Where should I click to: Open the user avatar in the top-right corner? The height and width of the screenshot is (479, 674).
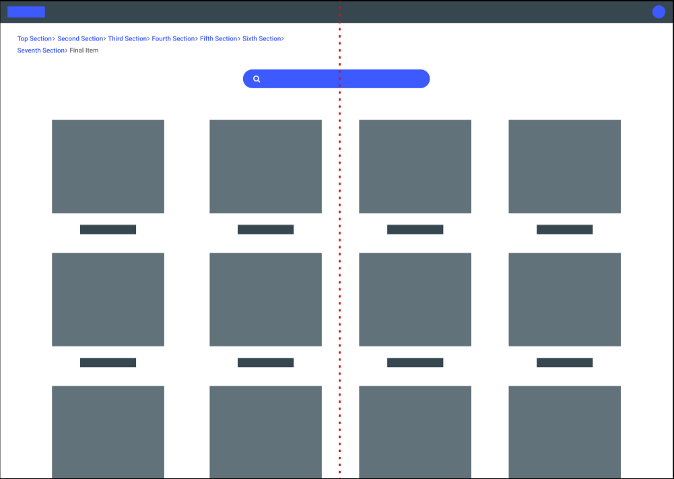coord(659,11)
